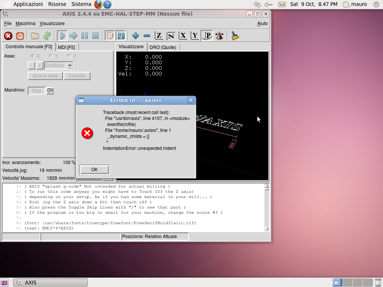Open the mail envelope indicator
This screenshot has width=383, height=287.
click(282, 4)
